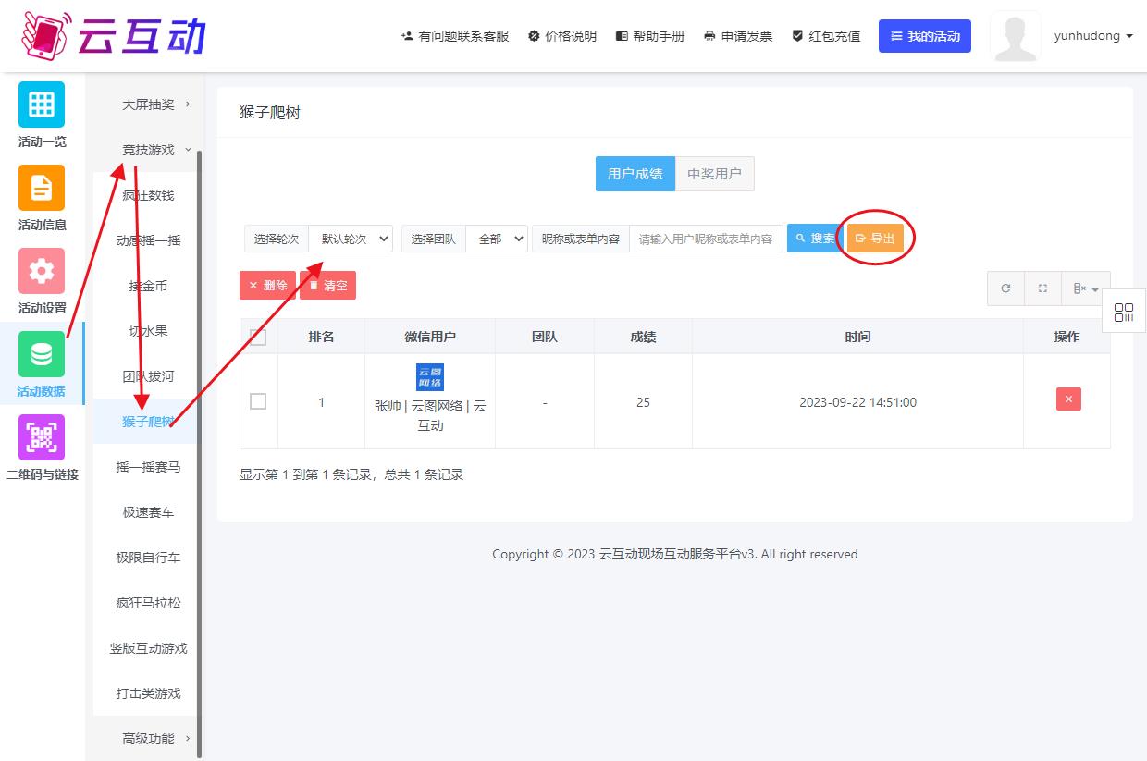Click 我的活动 button

(925, 36)
